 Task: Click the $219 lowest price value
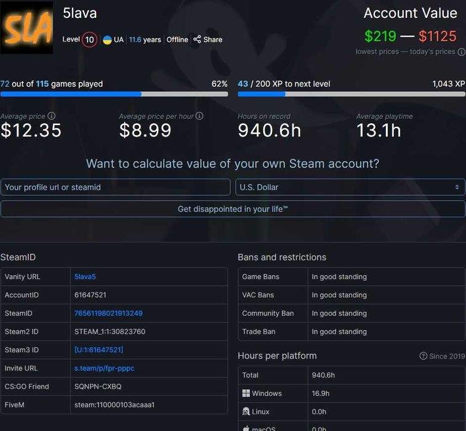pyautogui.click(x=380, y=36)
